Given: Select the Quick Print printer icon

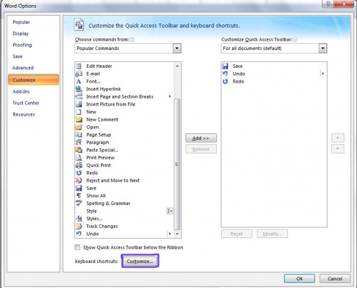Looking at the screenshot, I should point(79,165).
